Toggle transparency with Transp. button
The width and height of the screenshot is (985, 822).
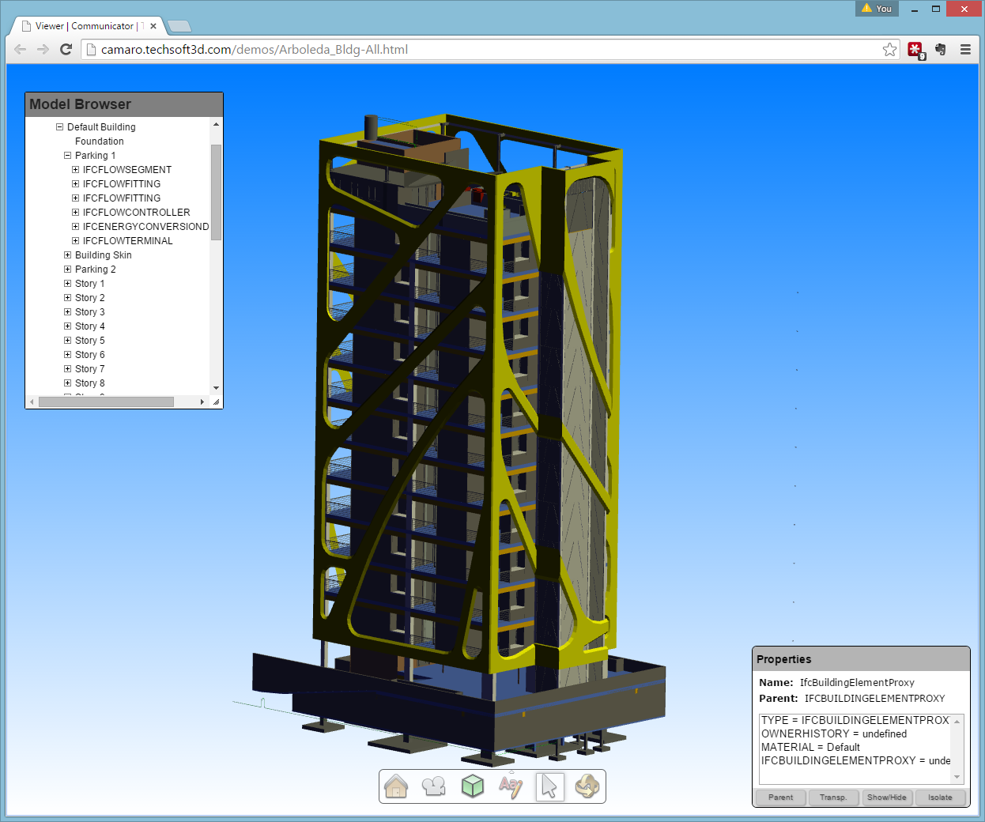pos(833,797)
